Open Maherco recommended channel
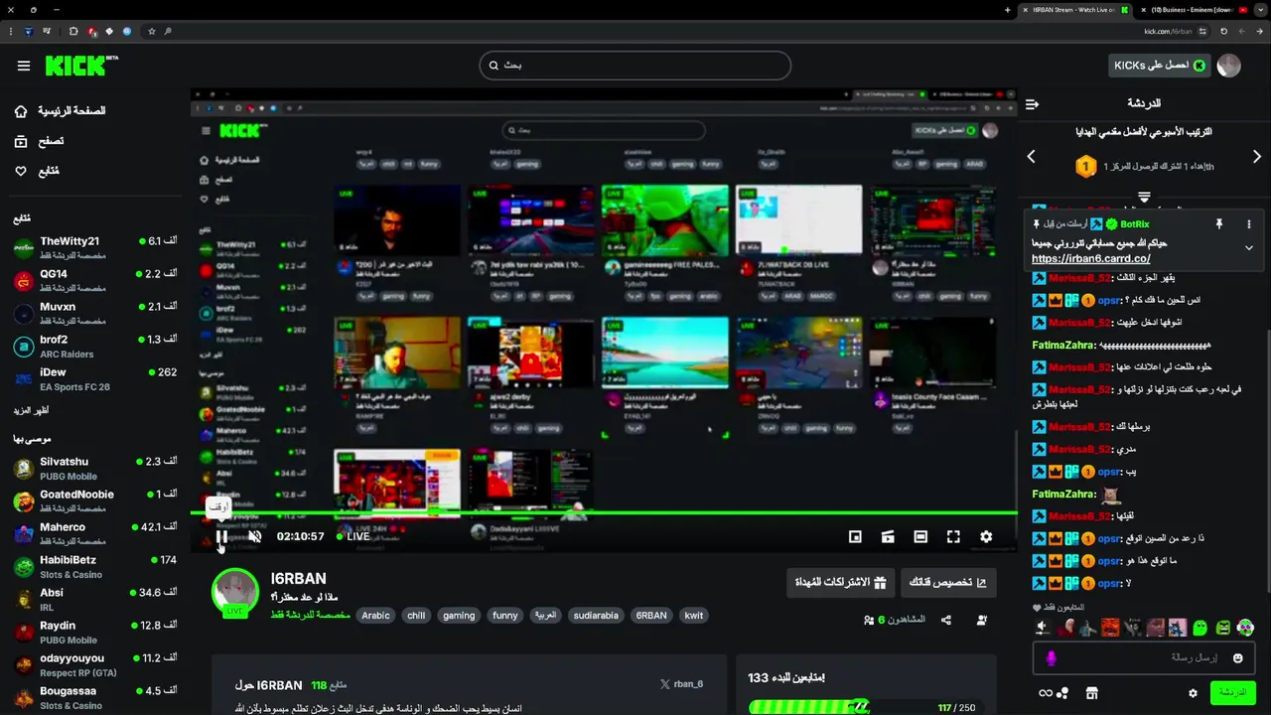Image resolution: width=1271 pixels, height=715 pixels. tap(95, 533)
